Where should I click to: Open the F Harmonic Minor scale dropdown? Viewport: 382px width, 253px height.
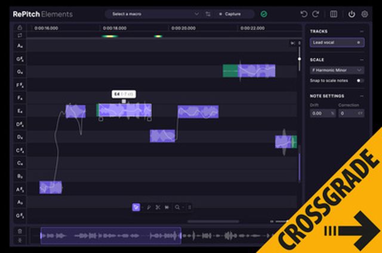[x=337, y=70]
